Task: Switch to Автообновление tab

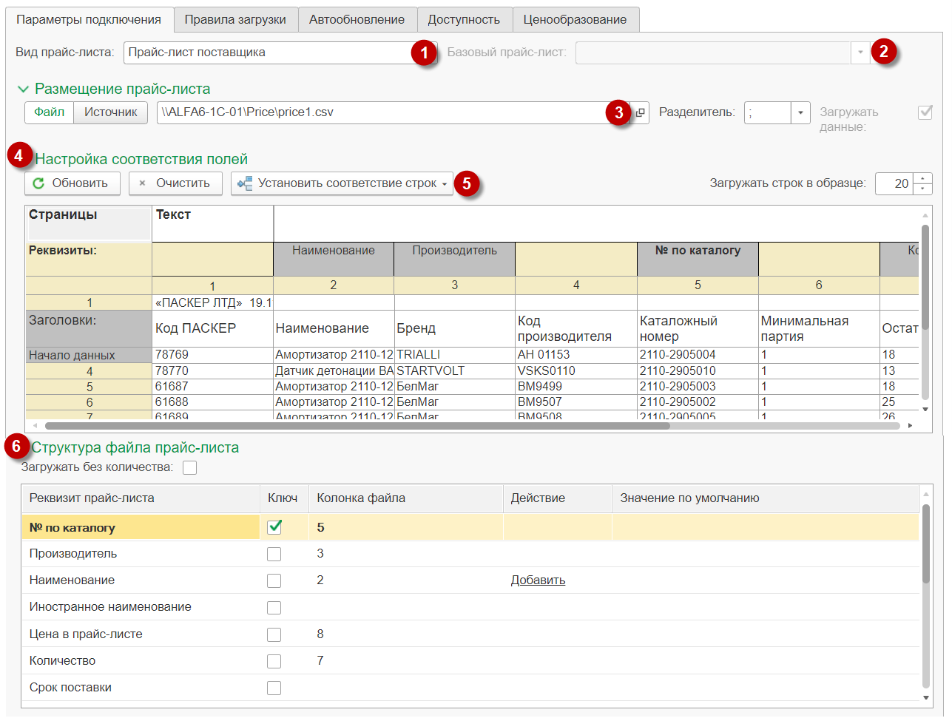Action: [x=357, y=20]
